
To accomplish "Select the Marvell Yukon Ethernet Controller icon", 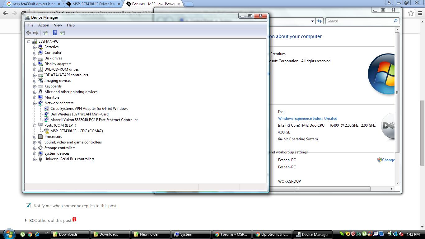I will (x=46, y=120).
